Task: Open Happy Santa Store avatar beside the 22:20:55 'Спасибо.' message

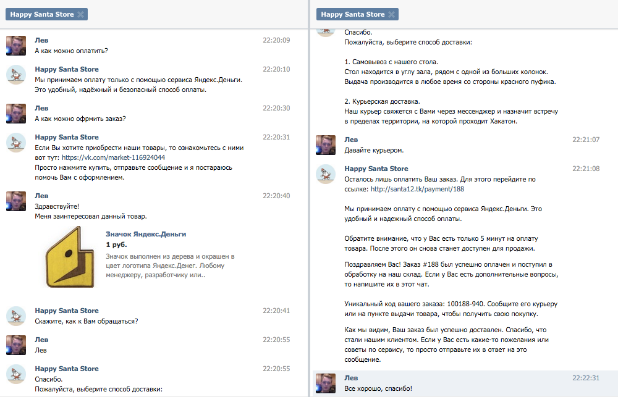Action: (x=16, y=374)
